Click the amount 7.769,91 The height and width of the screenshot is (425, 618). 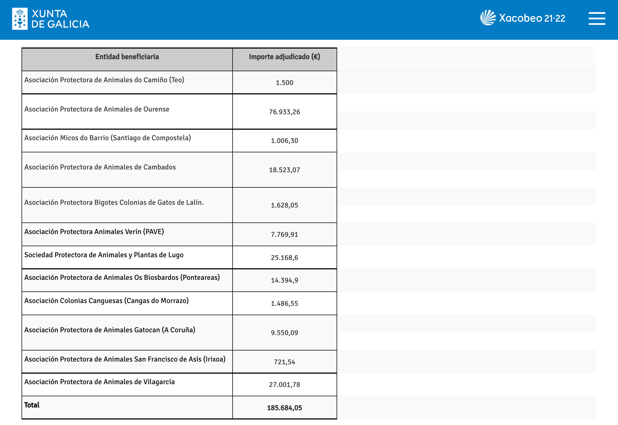[x=284, y=235]
